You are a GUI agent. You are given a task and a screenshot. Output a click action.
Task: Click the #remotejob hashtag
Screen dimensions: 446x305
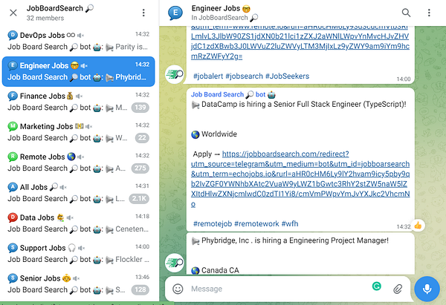(213, 224)
